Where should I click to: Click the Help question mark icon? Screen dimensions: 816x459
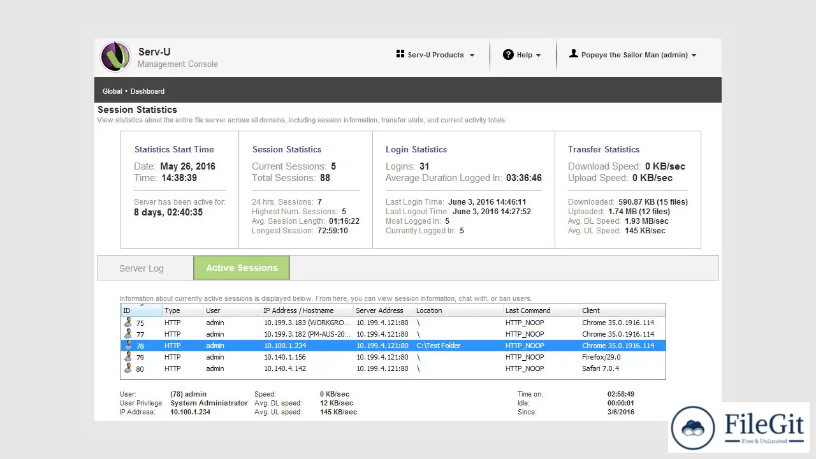coord(508,55)
